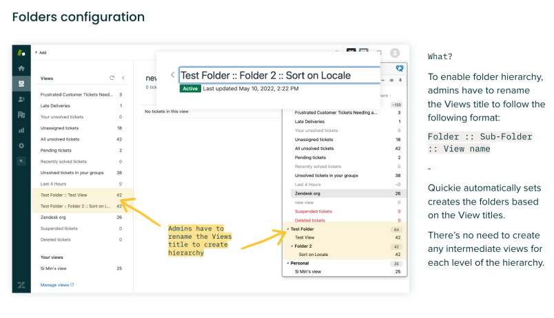Collapse the Test Folder group in Quickie
The width and height of the screenshot is (554, 318).
click(x=288, y=229)
